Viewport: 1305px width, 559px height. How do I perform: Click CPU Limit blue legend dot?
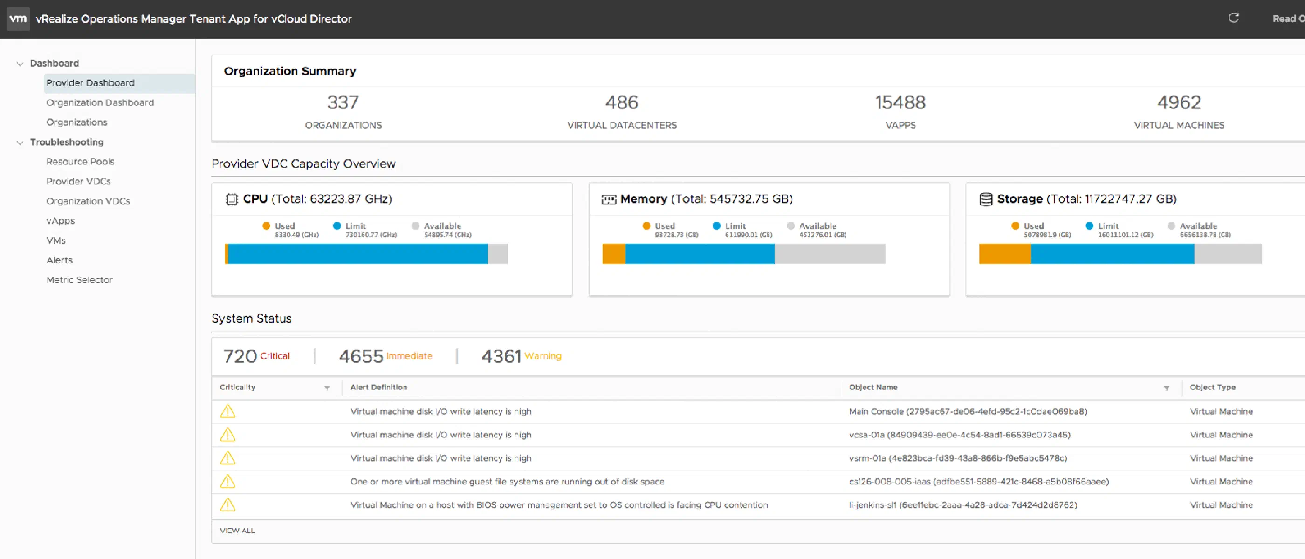pyautogui.click(x=337, y=226)
